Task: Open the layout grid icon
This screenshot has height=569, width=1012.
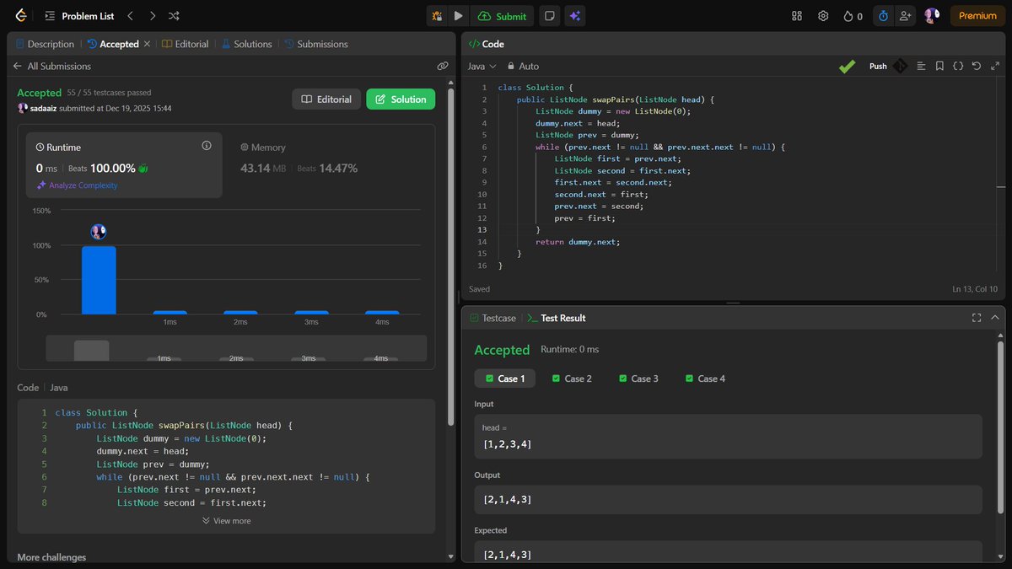Action: (x=795, y=15)
